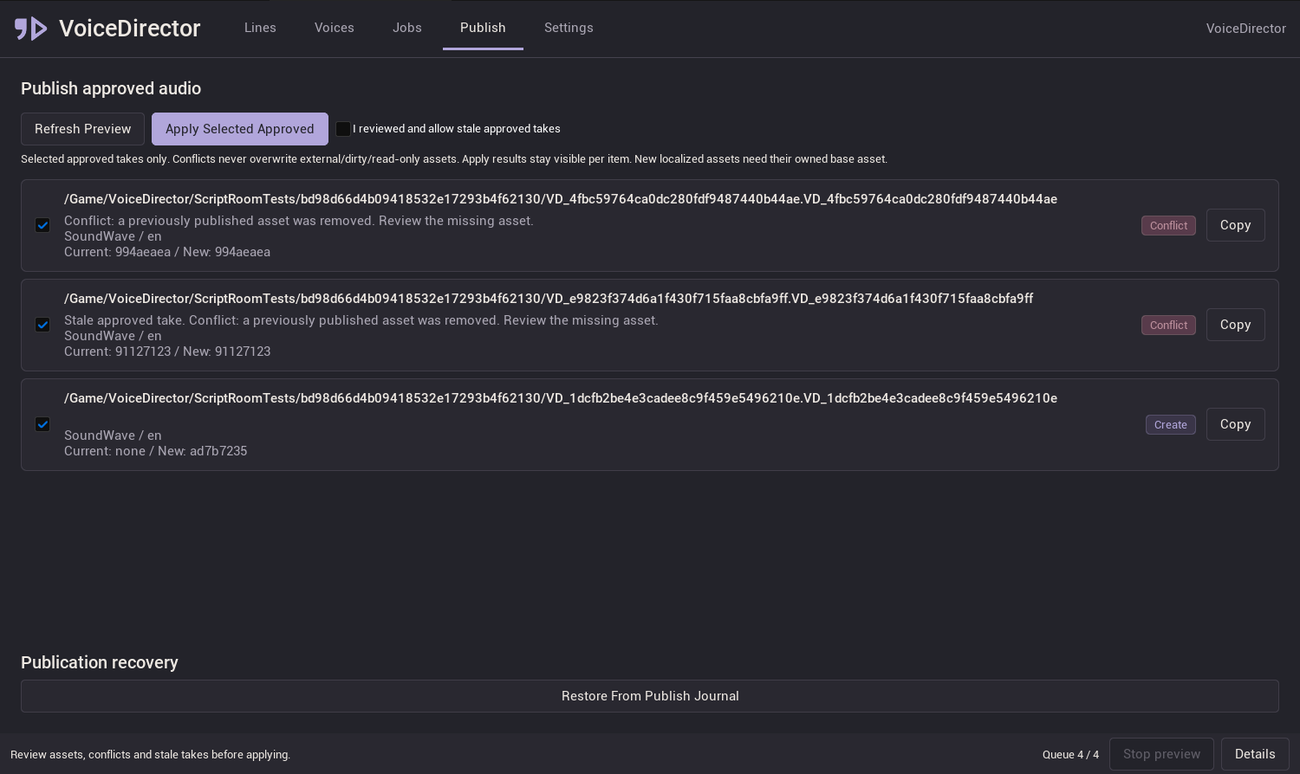Click the VoiceDirector logo icon
Viewport: 1300px width, 774px height.
click(30, 29)
